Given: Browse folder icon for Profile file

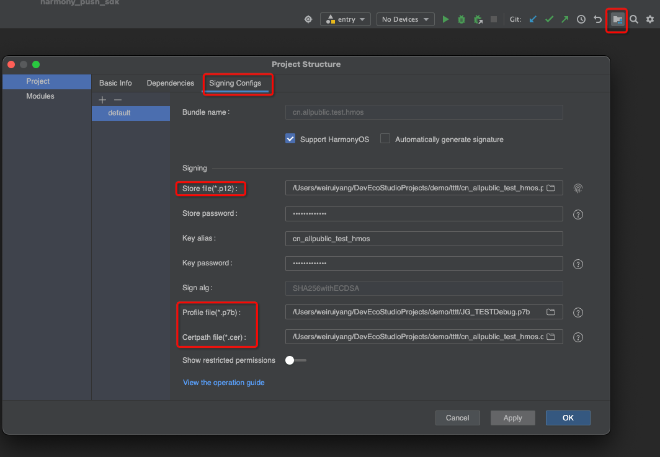Looking at the screenshot, I should tap(550, 312).
